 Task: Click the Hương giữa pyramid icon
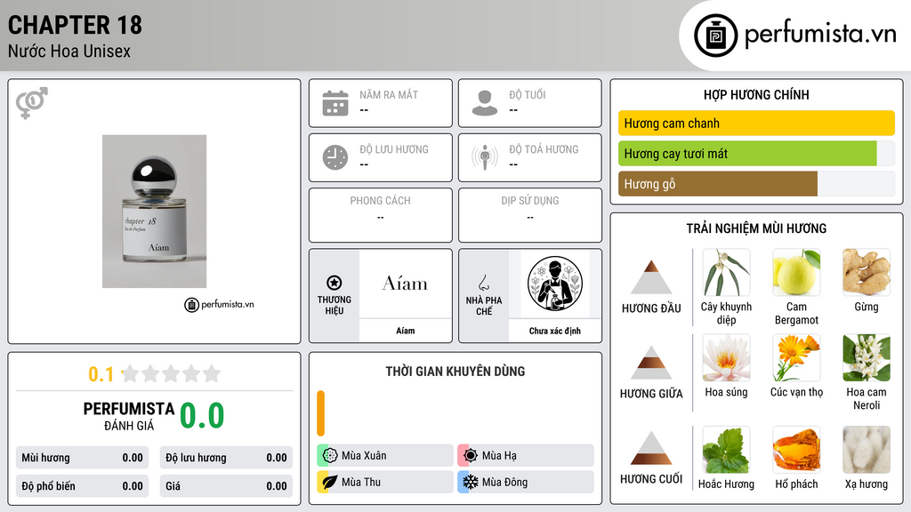click(x=651, y=363)
